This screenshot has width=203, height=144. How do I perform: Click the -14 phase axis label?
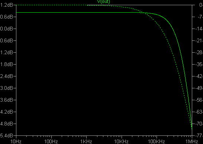[x=199, y=29]
